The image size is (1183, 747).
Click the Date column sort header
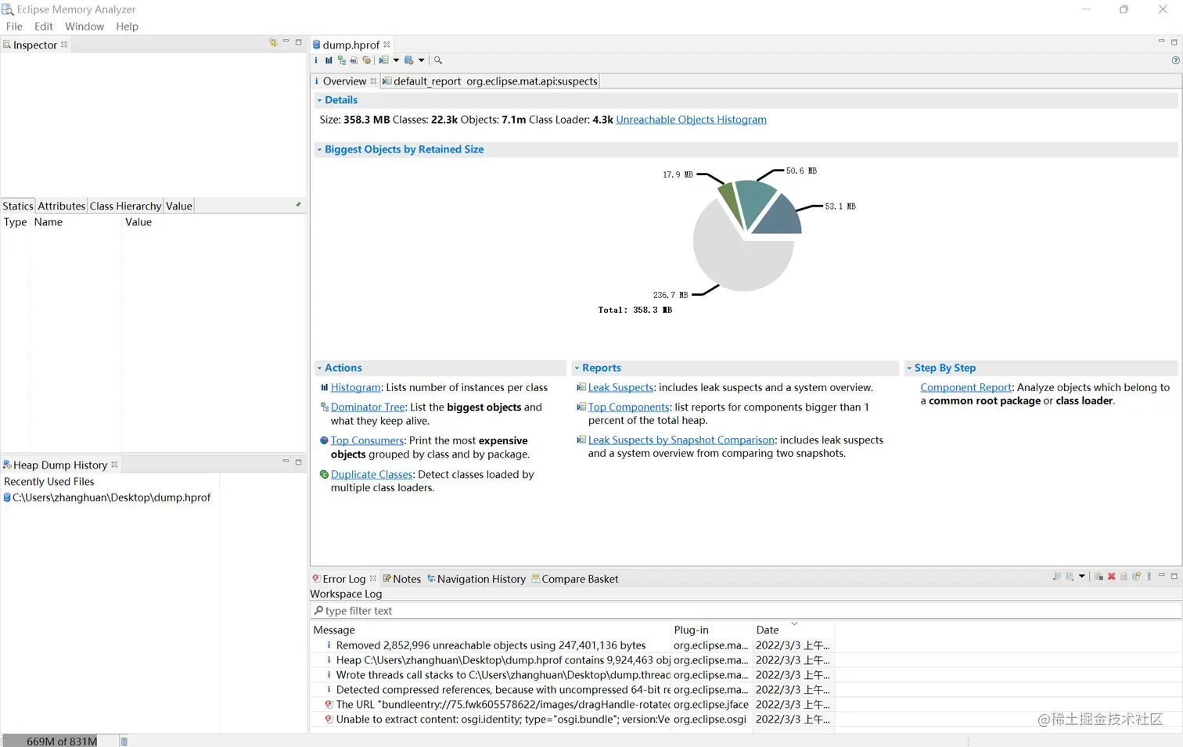[x=793, y=630]
